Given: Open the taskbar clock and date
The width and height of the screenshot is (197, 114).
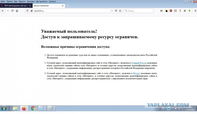Looking at the screenshot, I should 190,108.
